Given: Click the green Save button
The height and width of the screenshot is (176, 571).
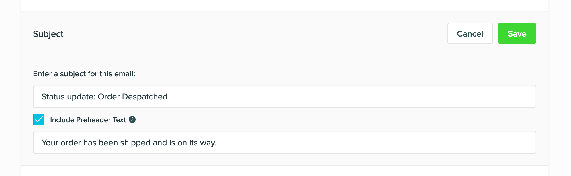Looking at the screenshot, I should click(x=517, y=33).
